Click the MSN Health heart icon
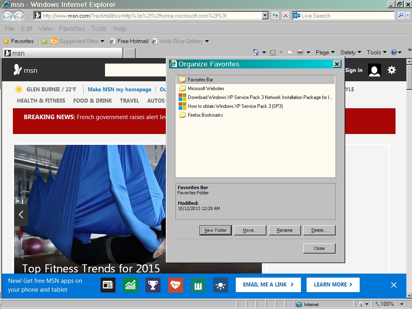Image resolution: width=412 pixels, height=309 pixels. tap(175, 285)
